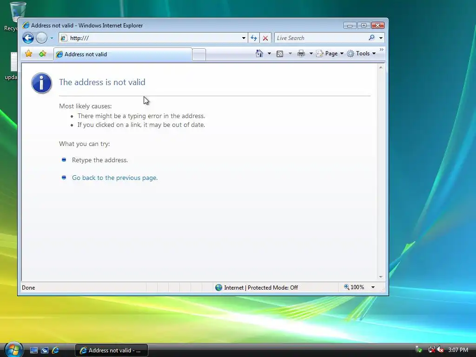
Task: Open the search provider options dropdown
Action: point(381,38)
